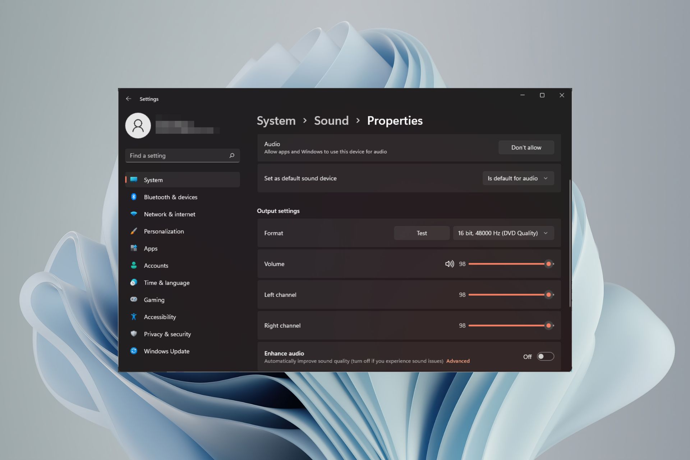
Task: Open the audio format dropdown
Action: [x=503, y=233]
